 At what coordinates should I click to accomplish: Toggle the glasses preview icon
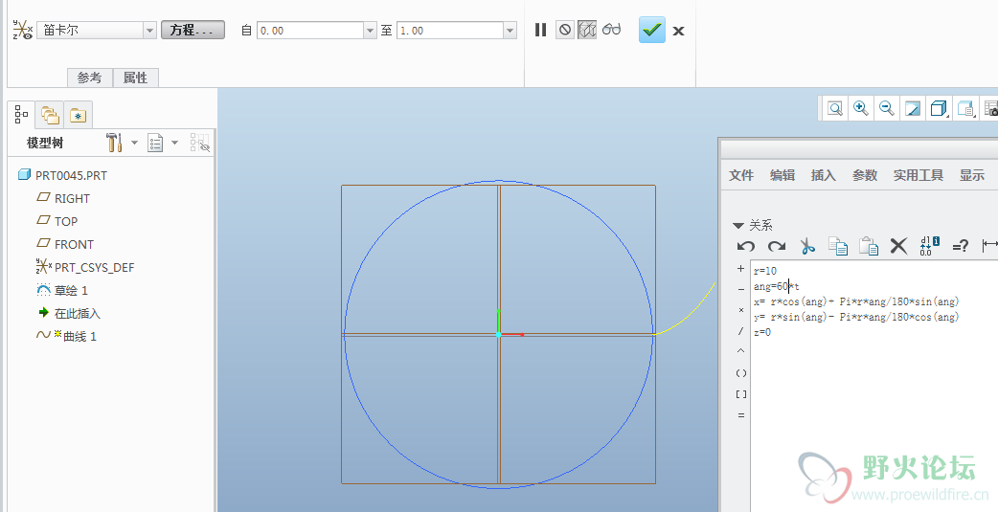pyautogui.click(x=611, y=30)
